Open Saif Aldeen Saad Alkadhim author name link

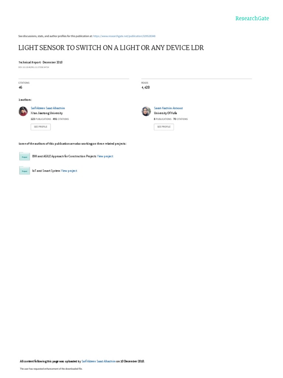pos(48,108)
